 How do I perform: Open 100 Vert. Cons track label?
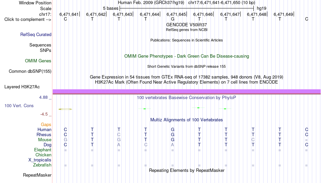19,105
